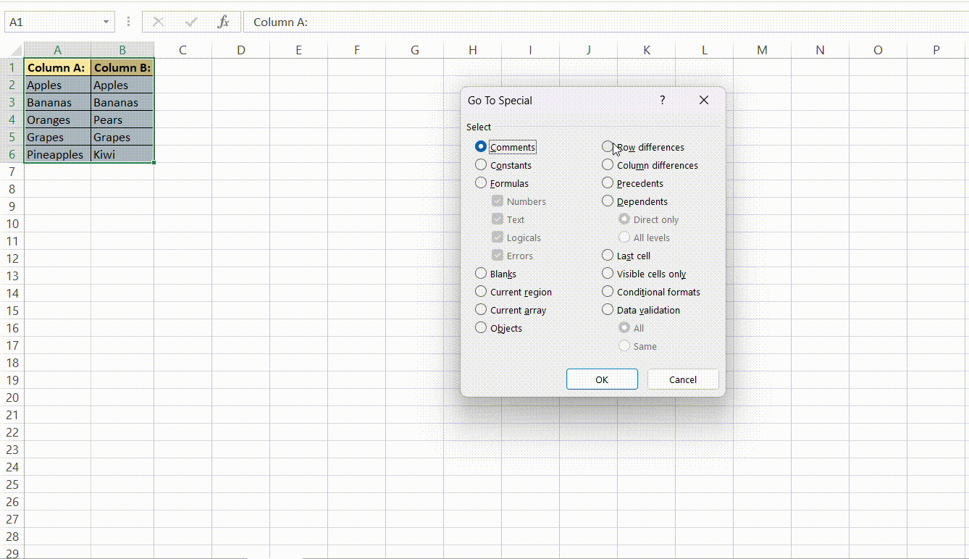
Task: Select row 20 header
Action: coord(12,398)
